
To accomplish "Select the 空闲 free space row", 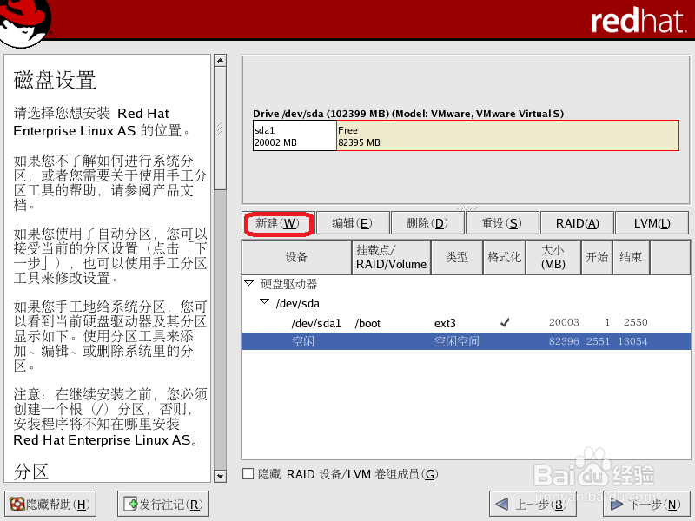I will (466, 341).
